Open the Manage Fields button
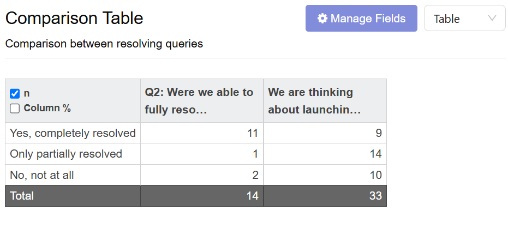508x228 pixels. tap(361, 18)
